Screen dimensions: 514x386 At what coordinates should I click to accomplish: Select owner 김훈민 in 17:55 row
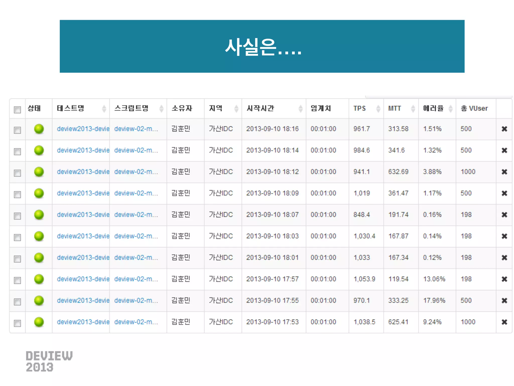coord(181,301)
